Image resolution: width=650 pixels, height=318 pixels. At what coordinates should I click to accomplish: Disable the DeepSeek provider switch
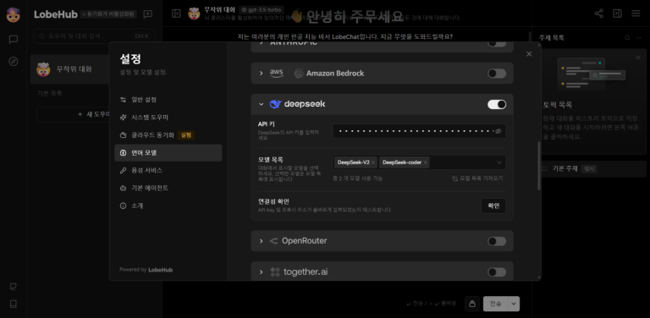tap(497, 104)
